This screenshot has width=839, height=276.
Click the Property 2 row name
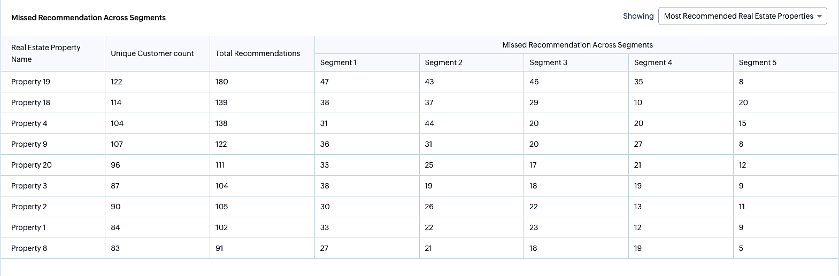29,207
